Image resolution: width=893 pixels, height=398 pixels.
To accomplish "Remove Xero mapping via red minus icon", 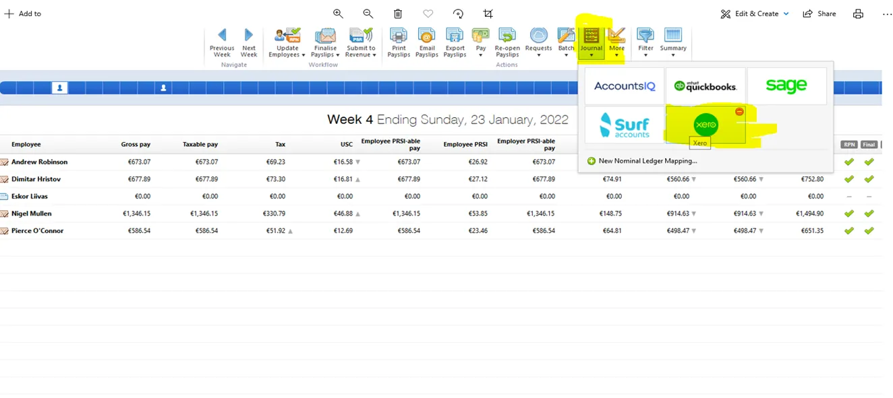I will 739,112.
